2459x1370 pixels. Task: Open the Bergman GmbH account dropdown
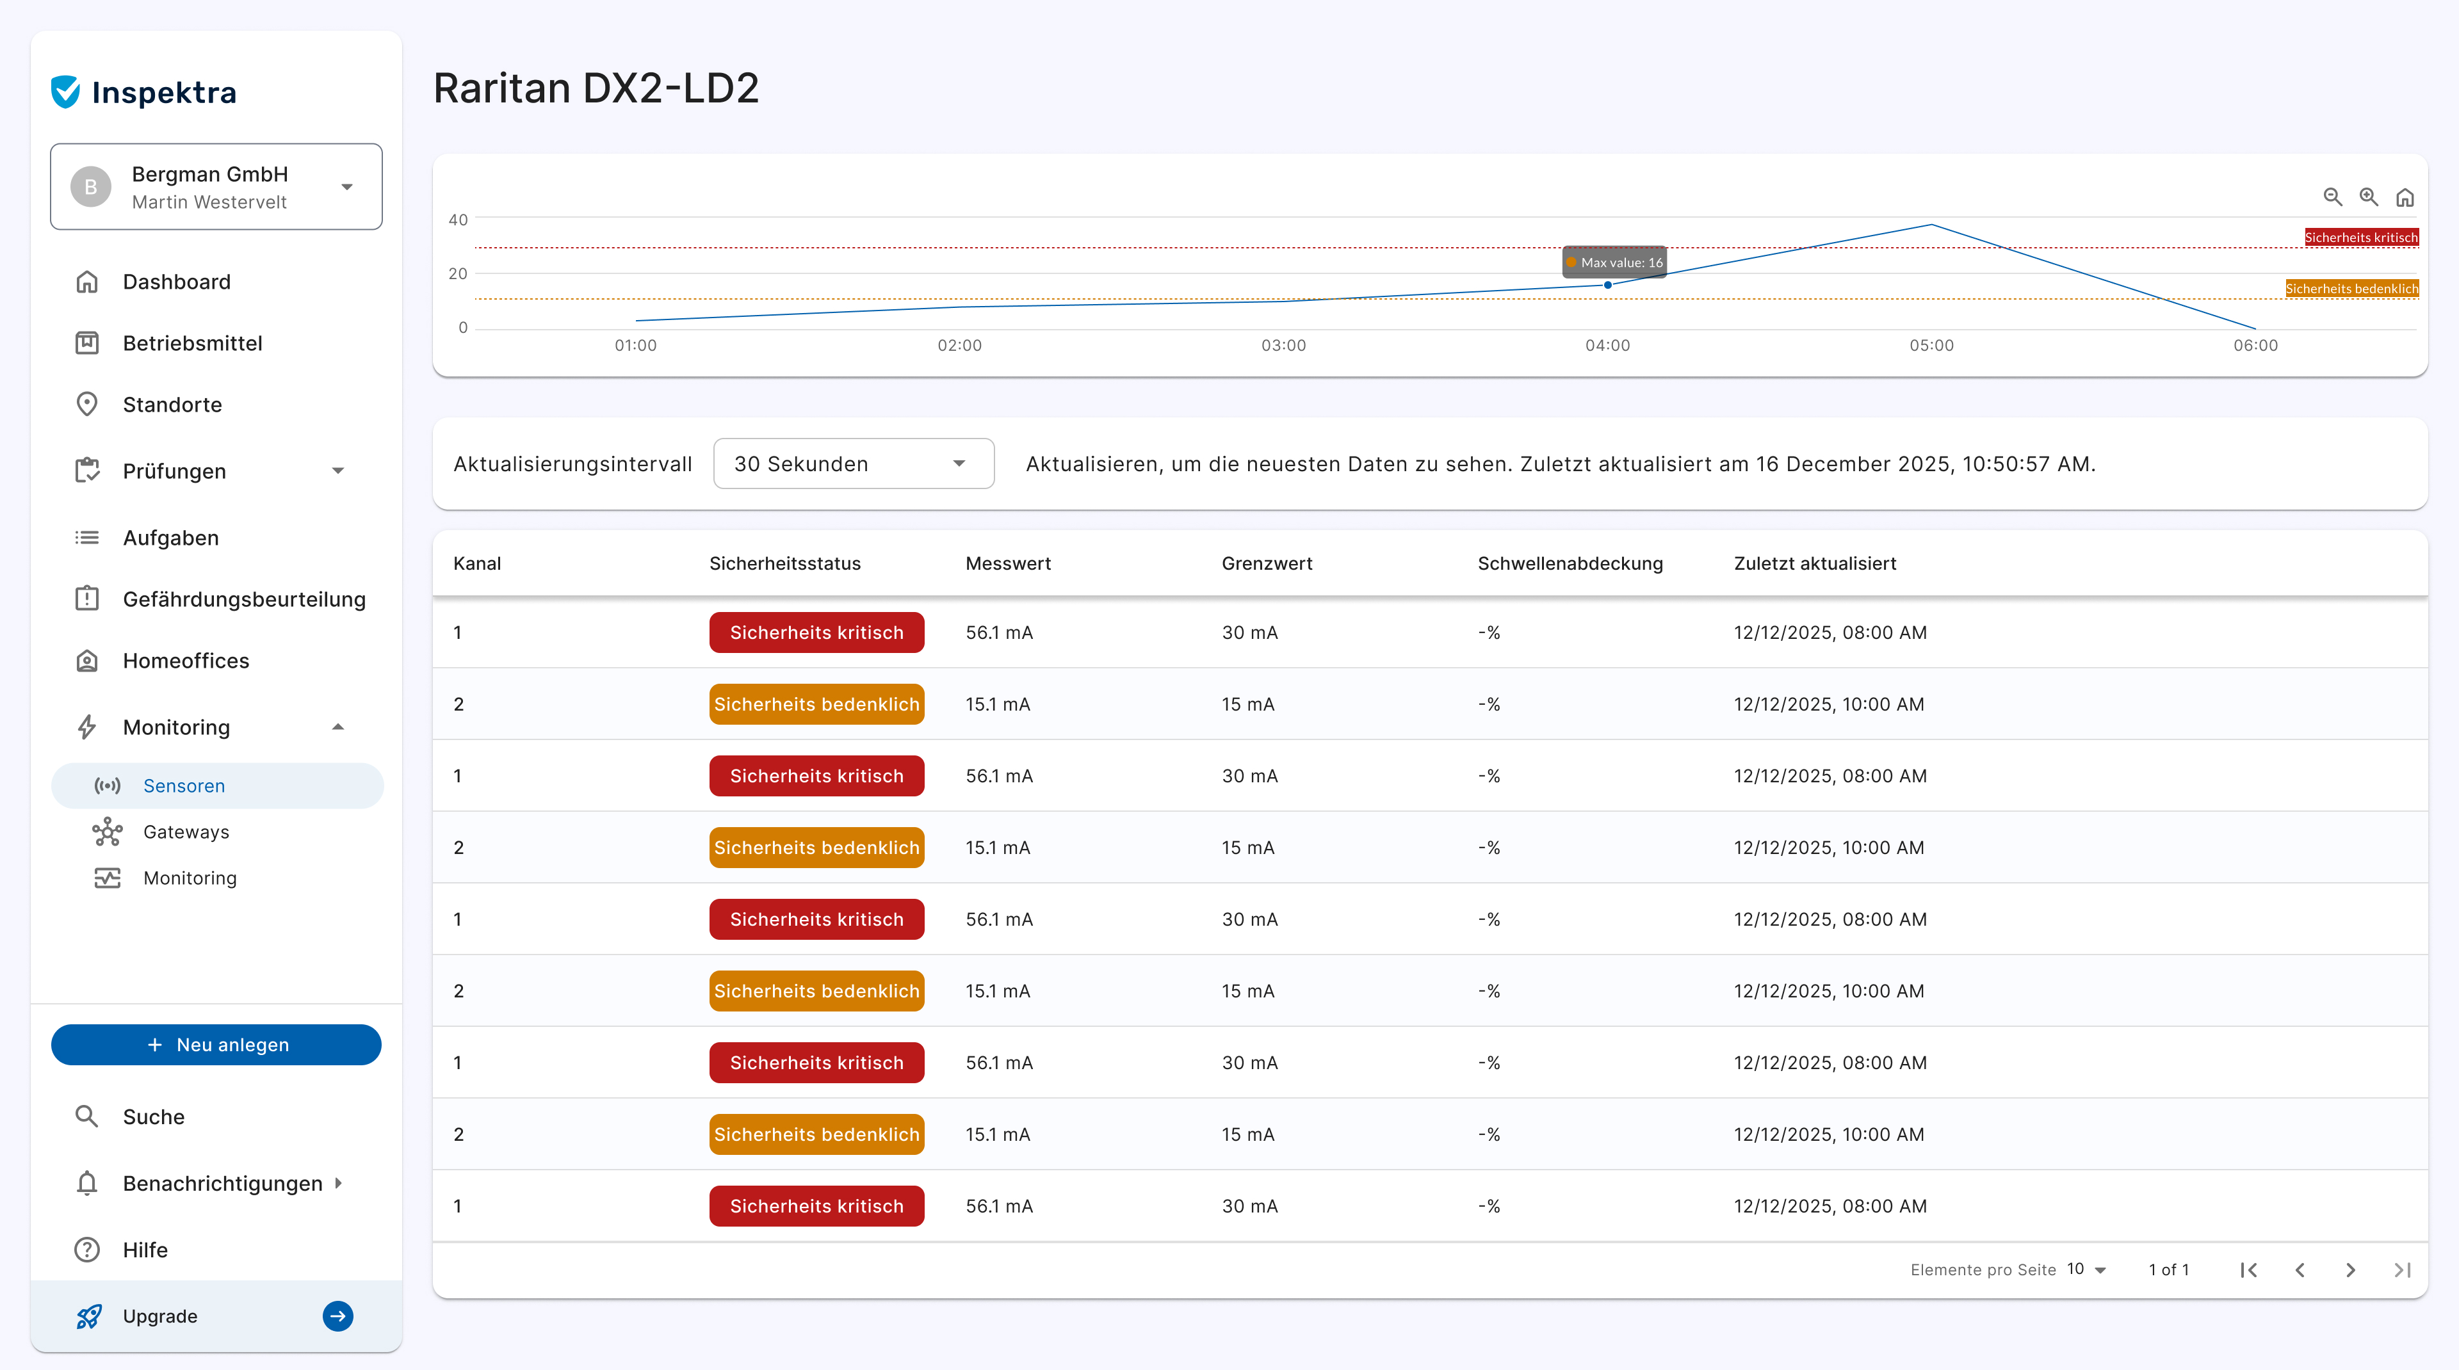(x=216, y=187)
